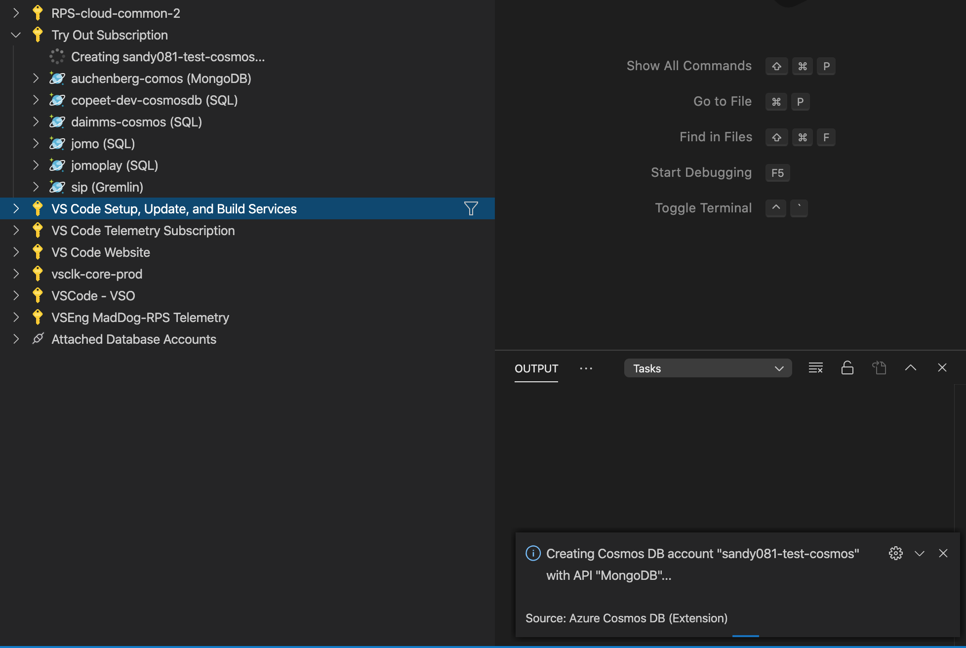Open more actions menu beside OUTPUT

[x=586, y=368]
